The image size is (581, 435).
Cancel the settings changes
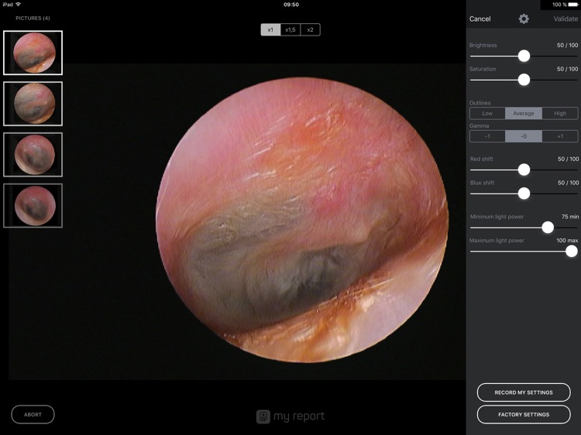(480, 19)
